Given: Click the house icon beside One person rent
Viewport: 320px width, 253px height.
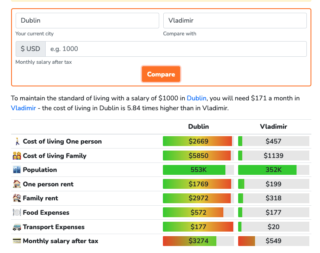Looking at the screenshot, I should tap(17, 184).
